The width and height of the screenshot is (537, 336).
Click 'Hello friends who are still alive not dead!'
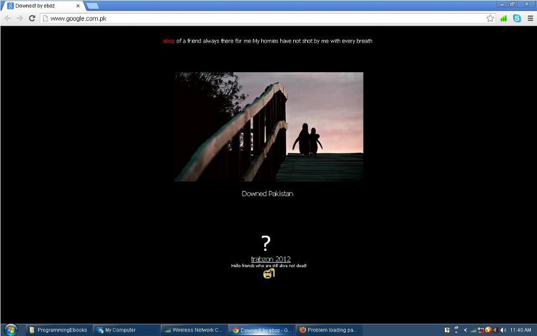[x=269, y=265]
